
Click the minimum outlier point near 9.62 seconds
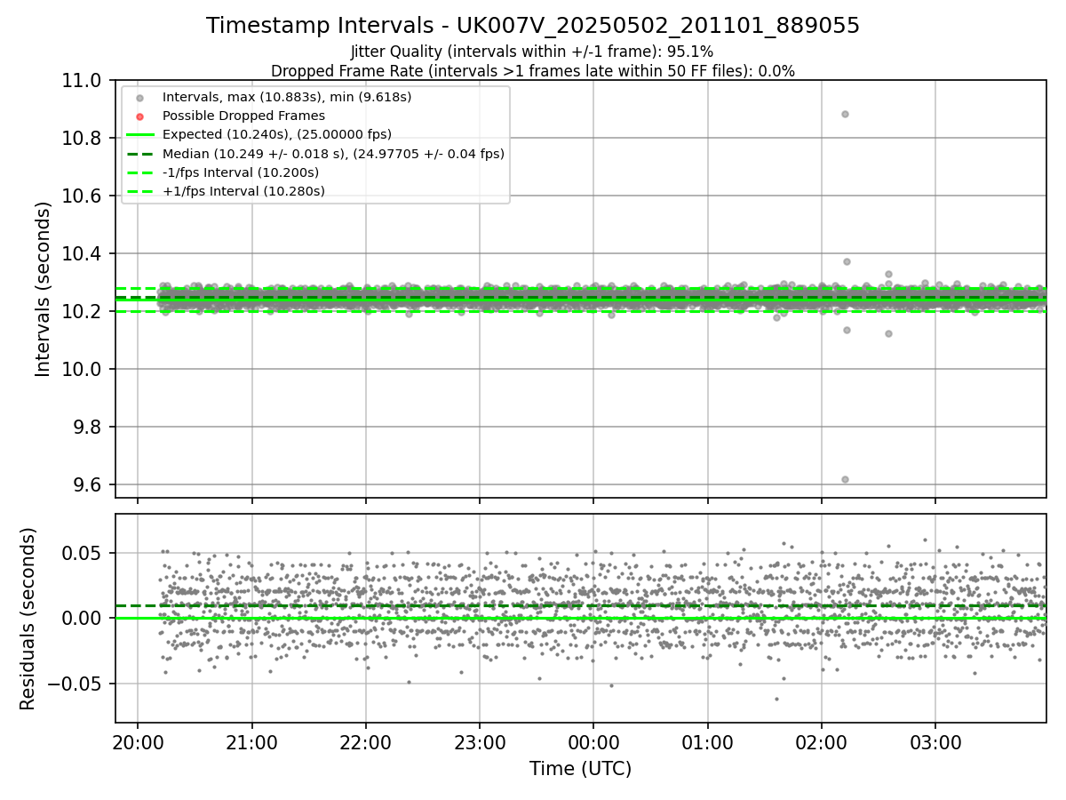pos(845,479)
